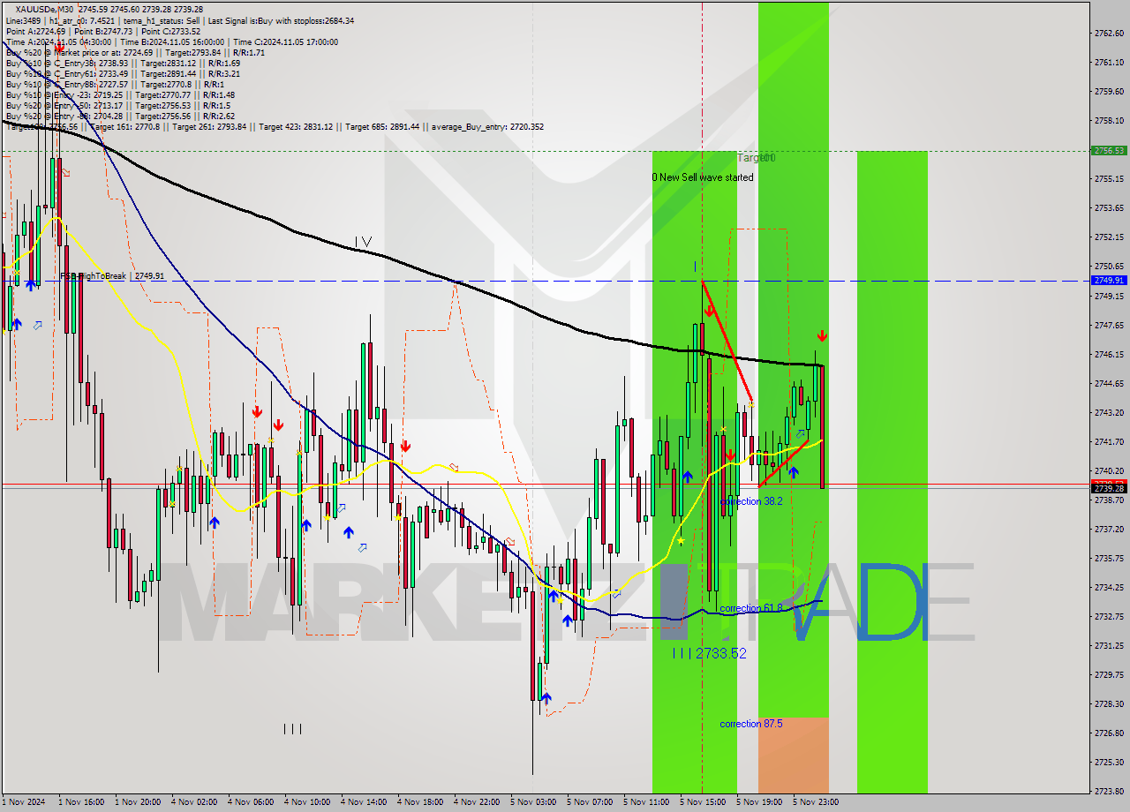The width and height of the screenshot is (1130, 812).
Task: Click the green 2756.53 price tag
Action: (x=1109, y=150)
